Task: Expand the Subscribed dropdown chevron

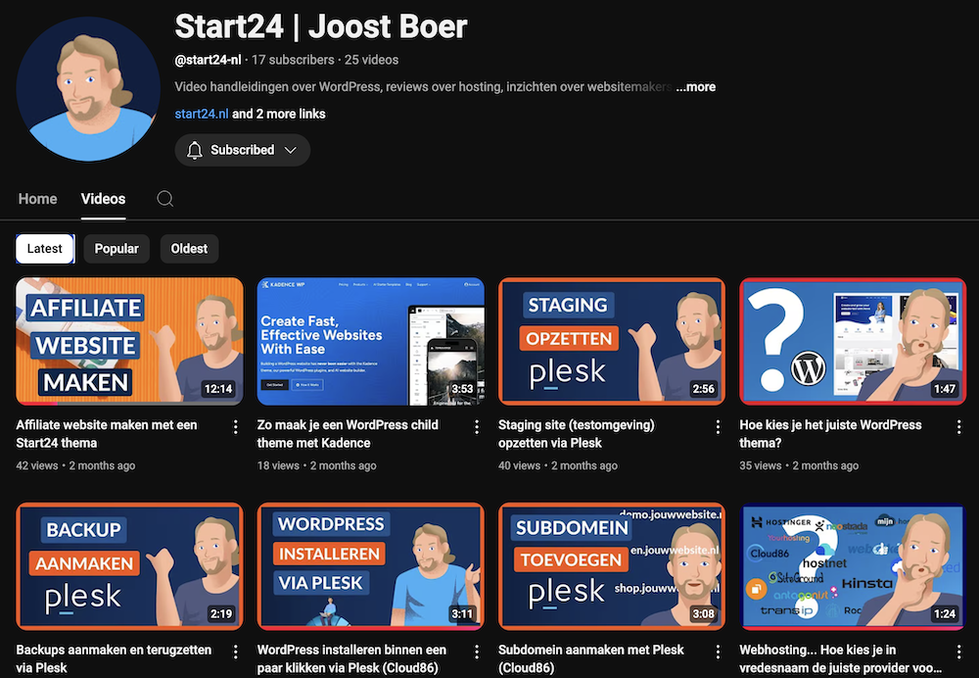Action: (291, 150)
